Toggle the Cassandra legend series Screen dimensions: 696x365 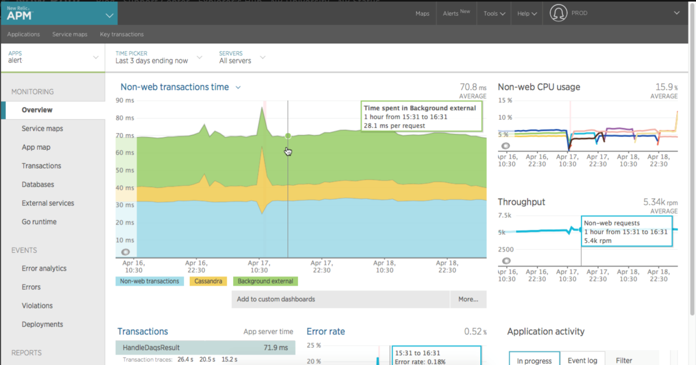(208, 281)
